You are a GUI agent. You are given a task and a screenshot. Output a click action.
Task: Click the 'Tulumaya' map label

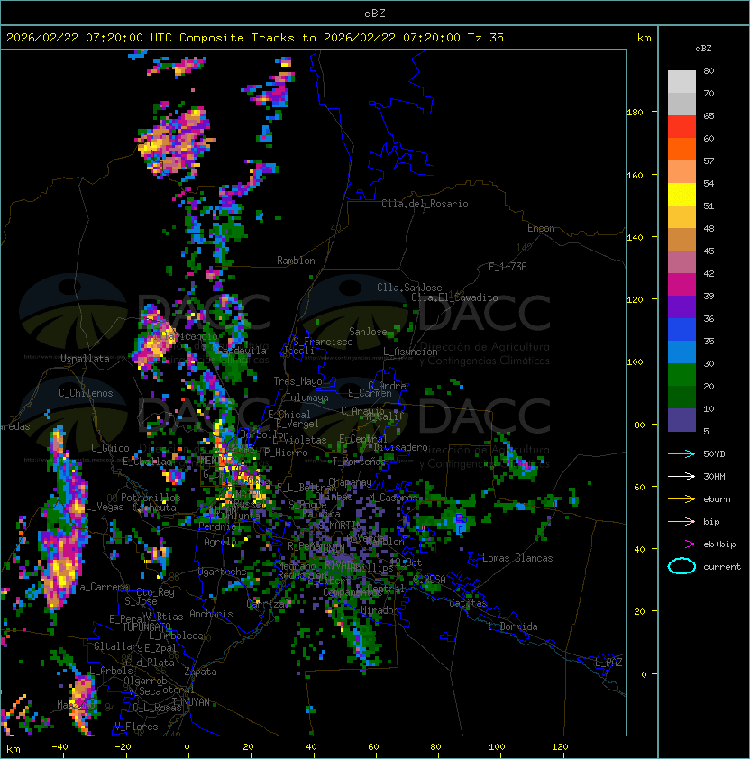click(x=307, y=398)
